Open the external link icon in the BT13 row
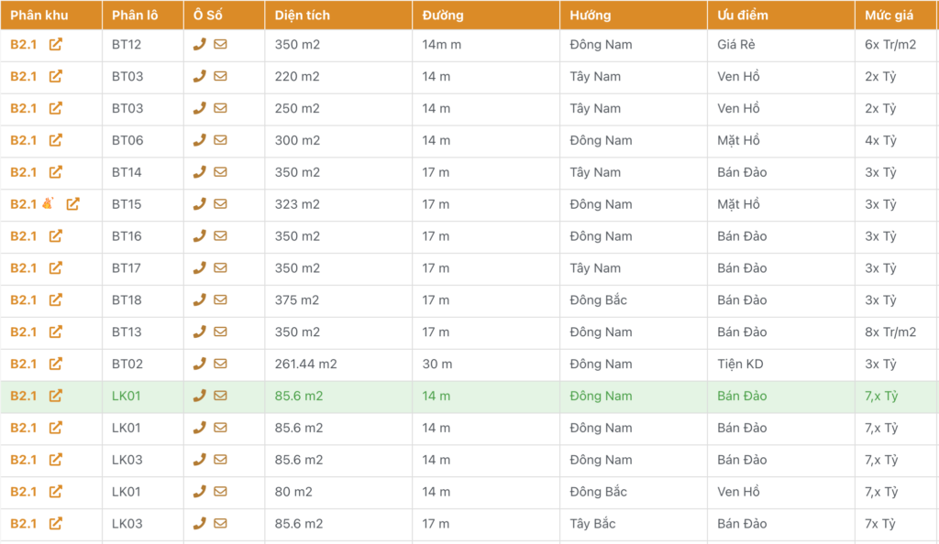Image resolution: width=939 pixels, height=544 pixels. pyautogui.click(x=56, y=332)
